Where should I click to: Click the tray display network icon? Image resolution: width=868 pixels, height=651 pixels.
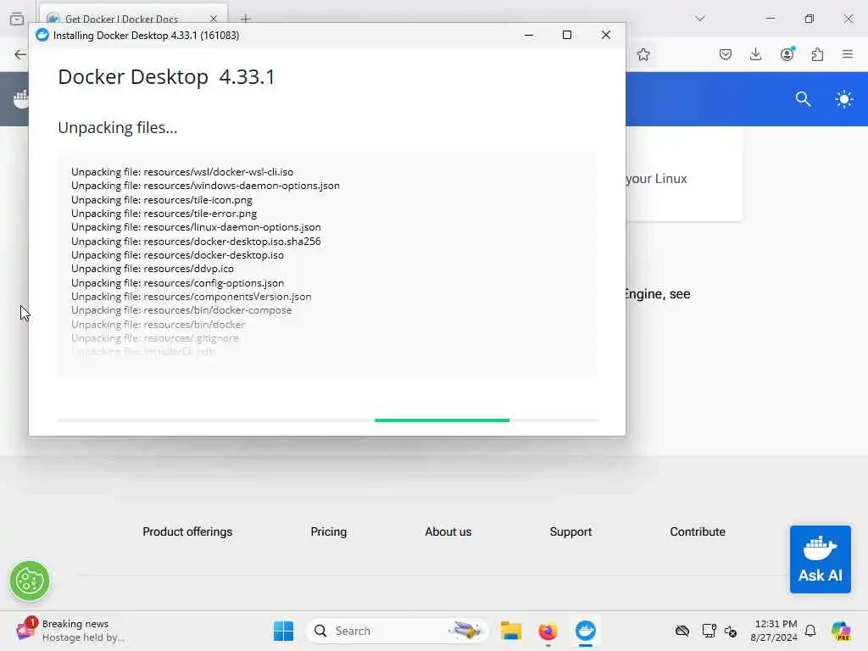(708, 631)
